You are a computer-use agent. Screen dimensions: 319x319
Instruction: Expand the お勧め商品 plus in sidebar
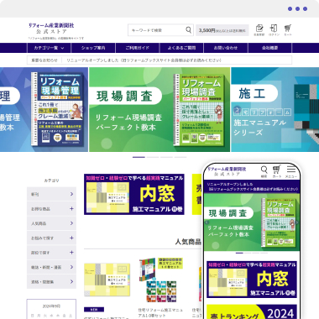click(71, 209)
